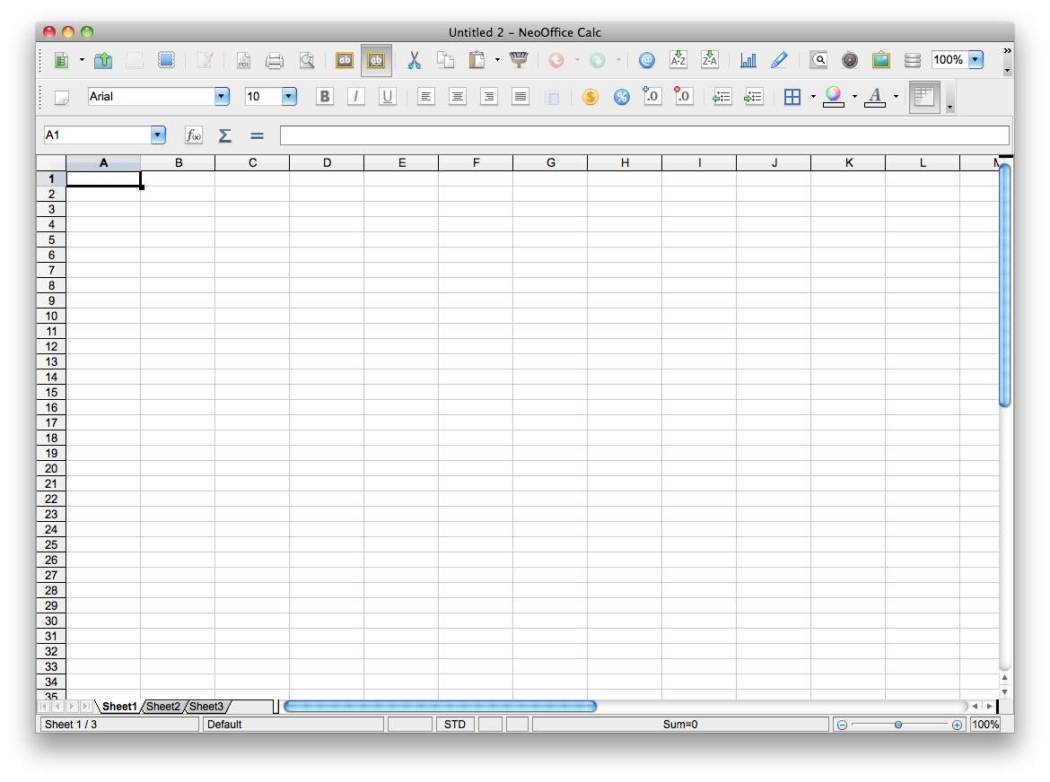Apply currency number format
The width and height of the screenshot is (1050, 782).
click(x=590, y=97)
